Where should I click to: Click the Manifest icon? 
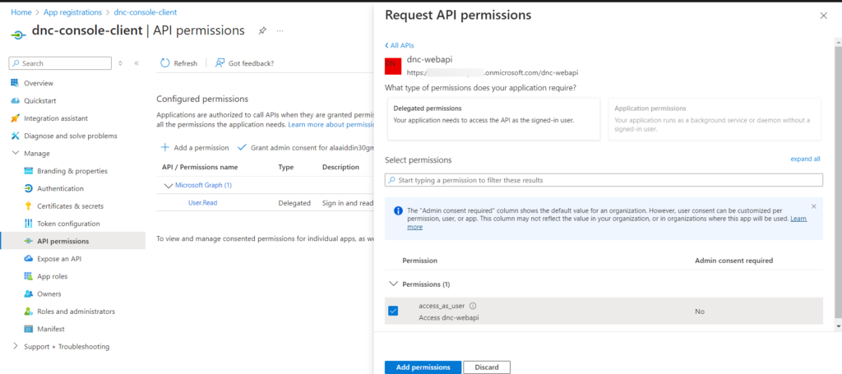point(29,329)
